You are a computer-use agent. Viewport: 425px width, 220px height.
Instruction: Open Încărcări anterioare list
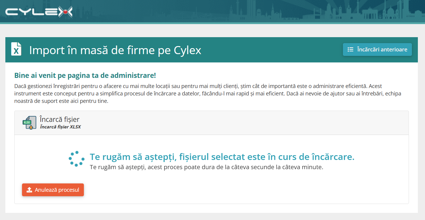377,50
